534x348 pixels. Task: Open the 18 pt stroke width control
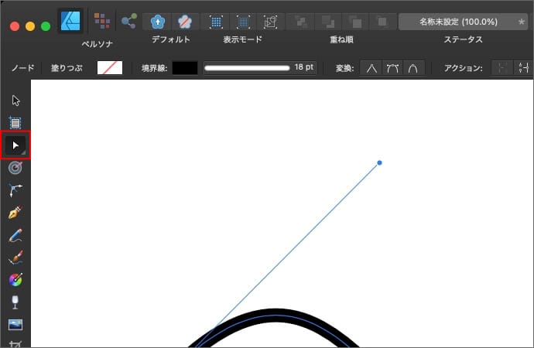tap(259, 68)
